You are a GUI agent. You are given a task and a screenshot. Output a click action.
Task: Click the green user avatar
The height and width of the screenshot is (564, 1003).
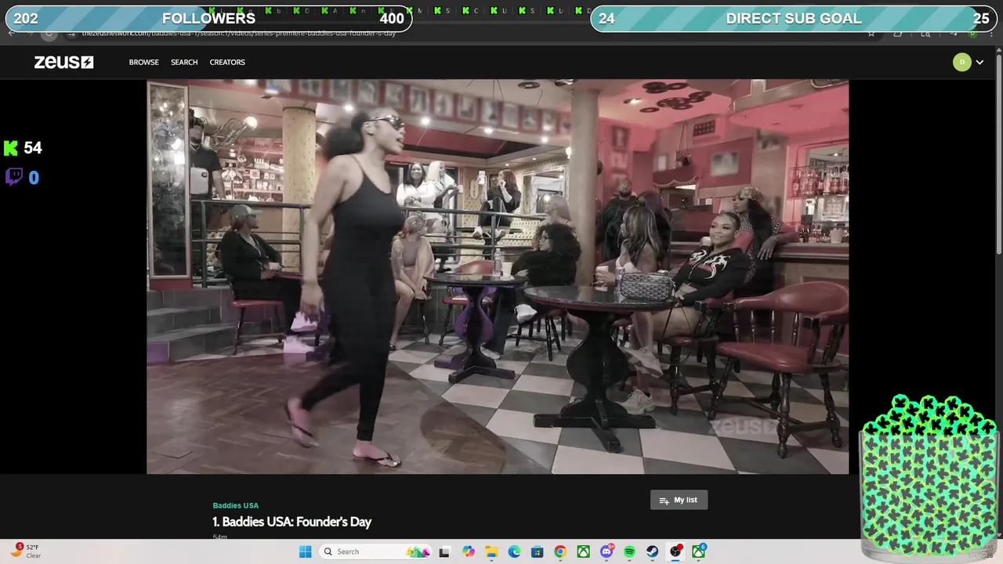(x=961, y=62)
